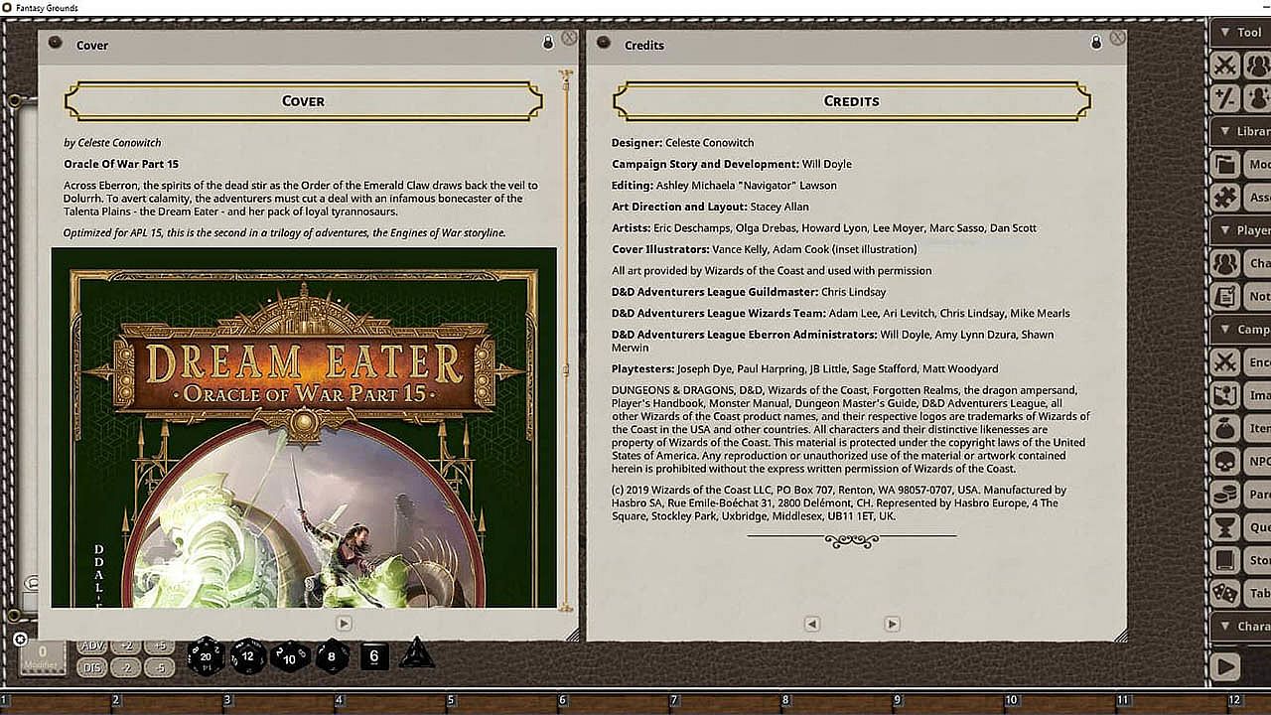Open the Modifiers plus-minus tool
Screen dimensions: 1271x715
tap(1226, 97)
